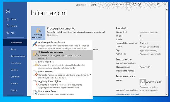Click Salva in the sidebar
The width and height of the screenshot is (170, 102).
(x=15, y=49)
